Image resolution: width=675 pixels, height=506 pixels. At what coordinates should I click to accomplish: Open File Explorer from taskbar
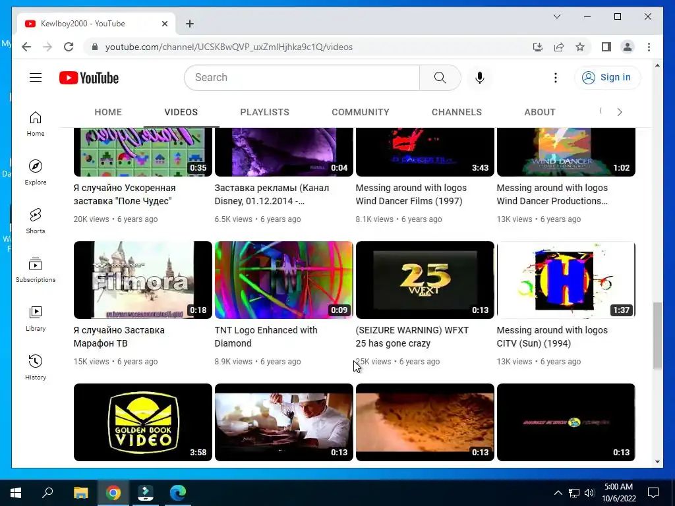tap(80, 493)
